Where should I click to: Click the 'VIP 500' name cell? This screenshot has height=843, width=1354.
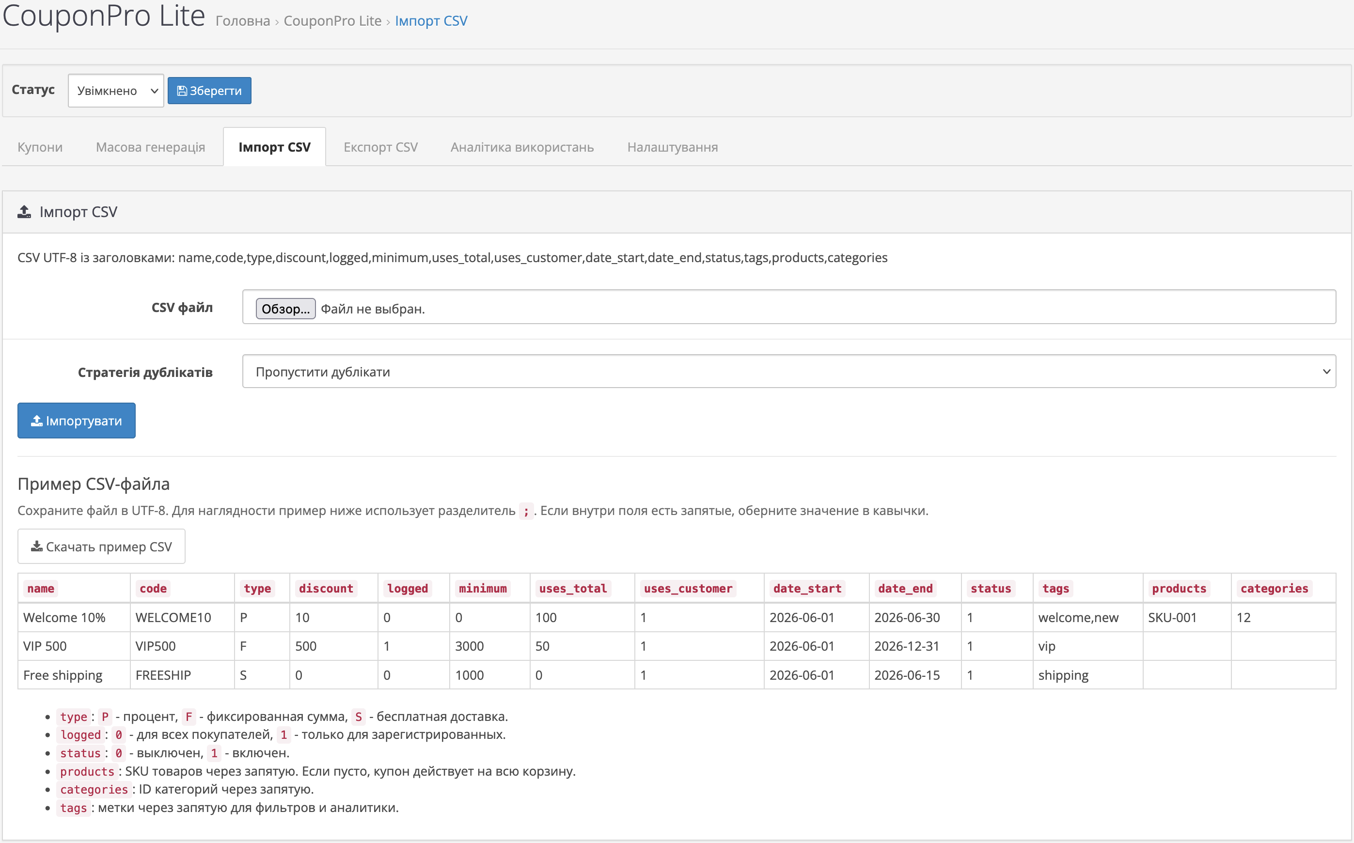pos(74,646)
